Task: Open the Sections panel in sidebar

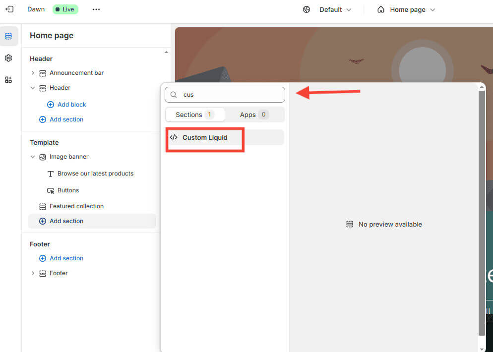Action: coord(8,36)
